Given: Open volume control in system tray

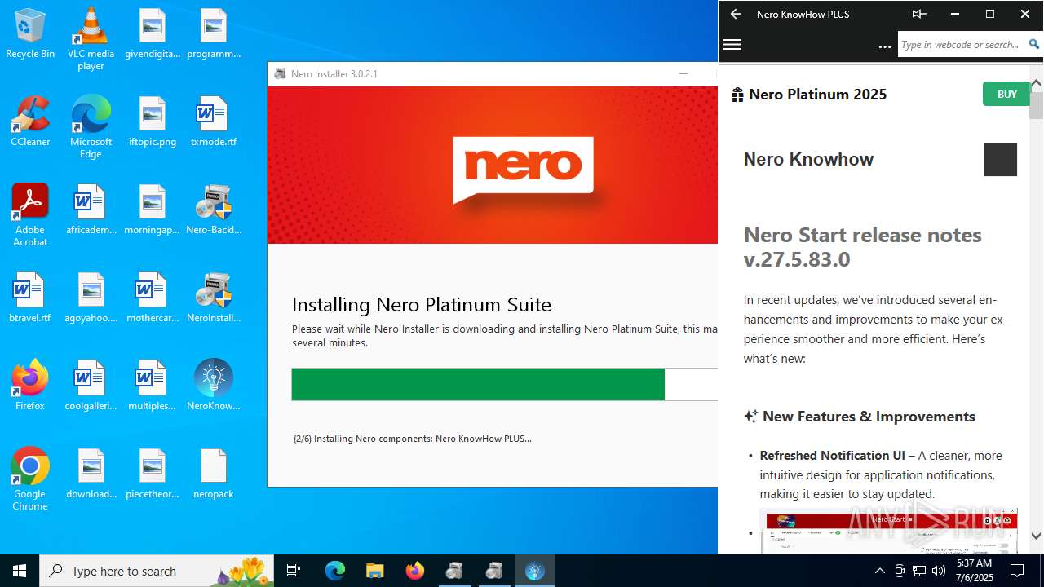Looking at the screenshot, I should click(x=939, y=571).
